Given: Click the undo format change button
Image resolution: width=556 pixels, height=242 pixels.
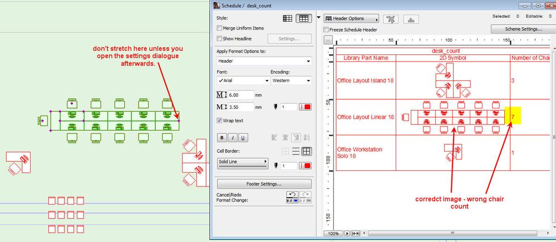Looking at the screenshot, I should tap(293, 198).
